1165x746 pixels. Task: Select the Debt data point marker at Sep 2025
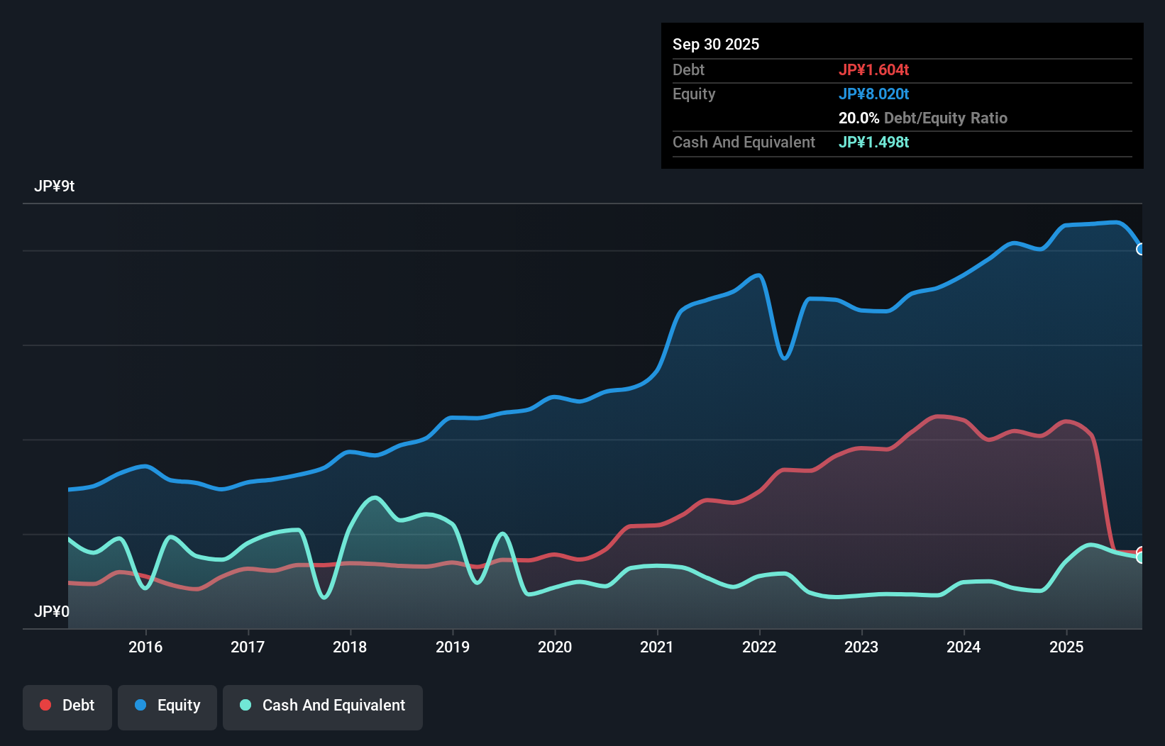(x=1141, y=552)
